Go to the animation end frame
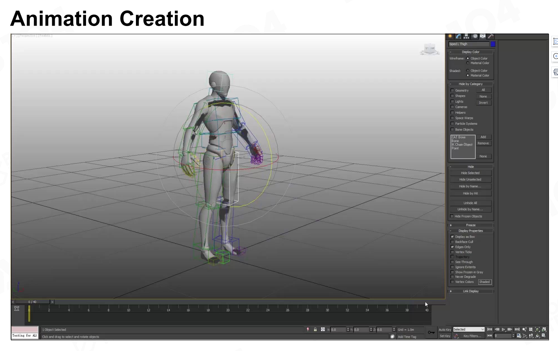Screen dimensions: 558x351 pos(517,329)
